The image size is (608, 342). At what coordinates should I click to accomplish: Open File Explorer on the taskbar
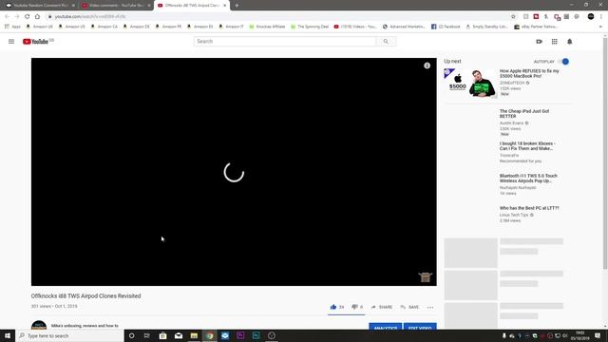(x=194, y=335)
